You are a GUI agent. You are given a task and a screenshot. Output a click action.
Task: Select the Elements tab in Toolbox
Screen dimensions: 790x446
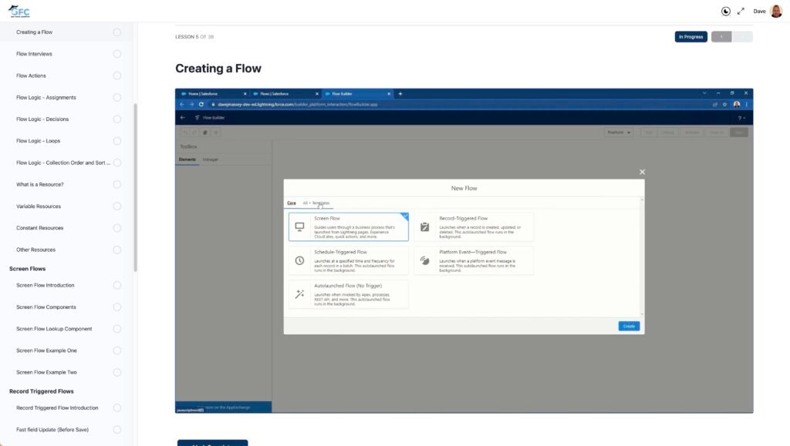tap(187, 159)
